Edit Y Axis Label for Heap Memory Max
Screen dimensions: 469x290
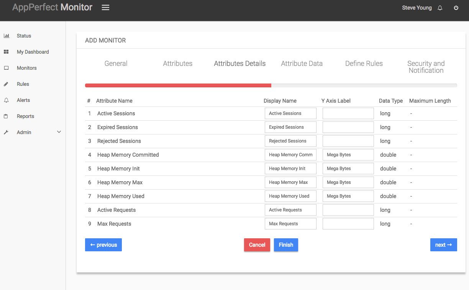click(x=348, y=182)
